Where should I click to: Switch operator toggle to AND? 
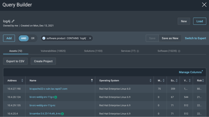tap(24, 38)
